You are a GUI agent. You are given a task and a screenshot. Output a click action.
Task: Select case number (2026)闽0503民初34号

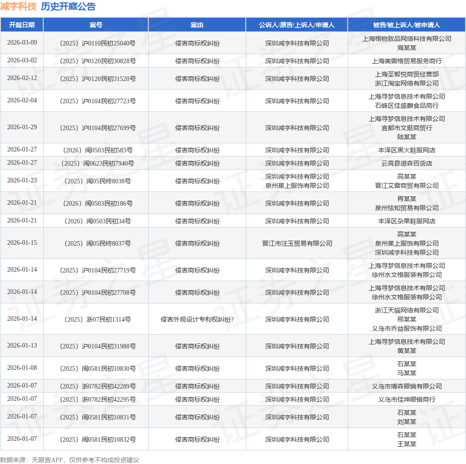[x=98, y=221]
